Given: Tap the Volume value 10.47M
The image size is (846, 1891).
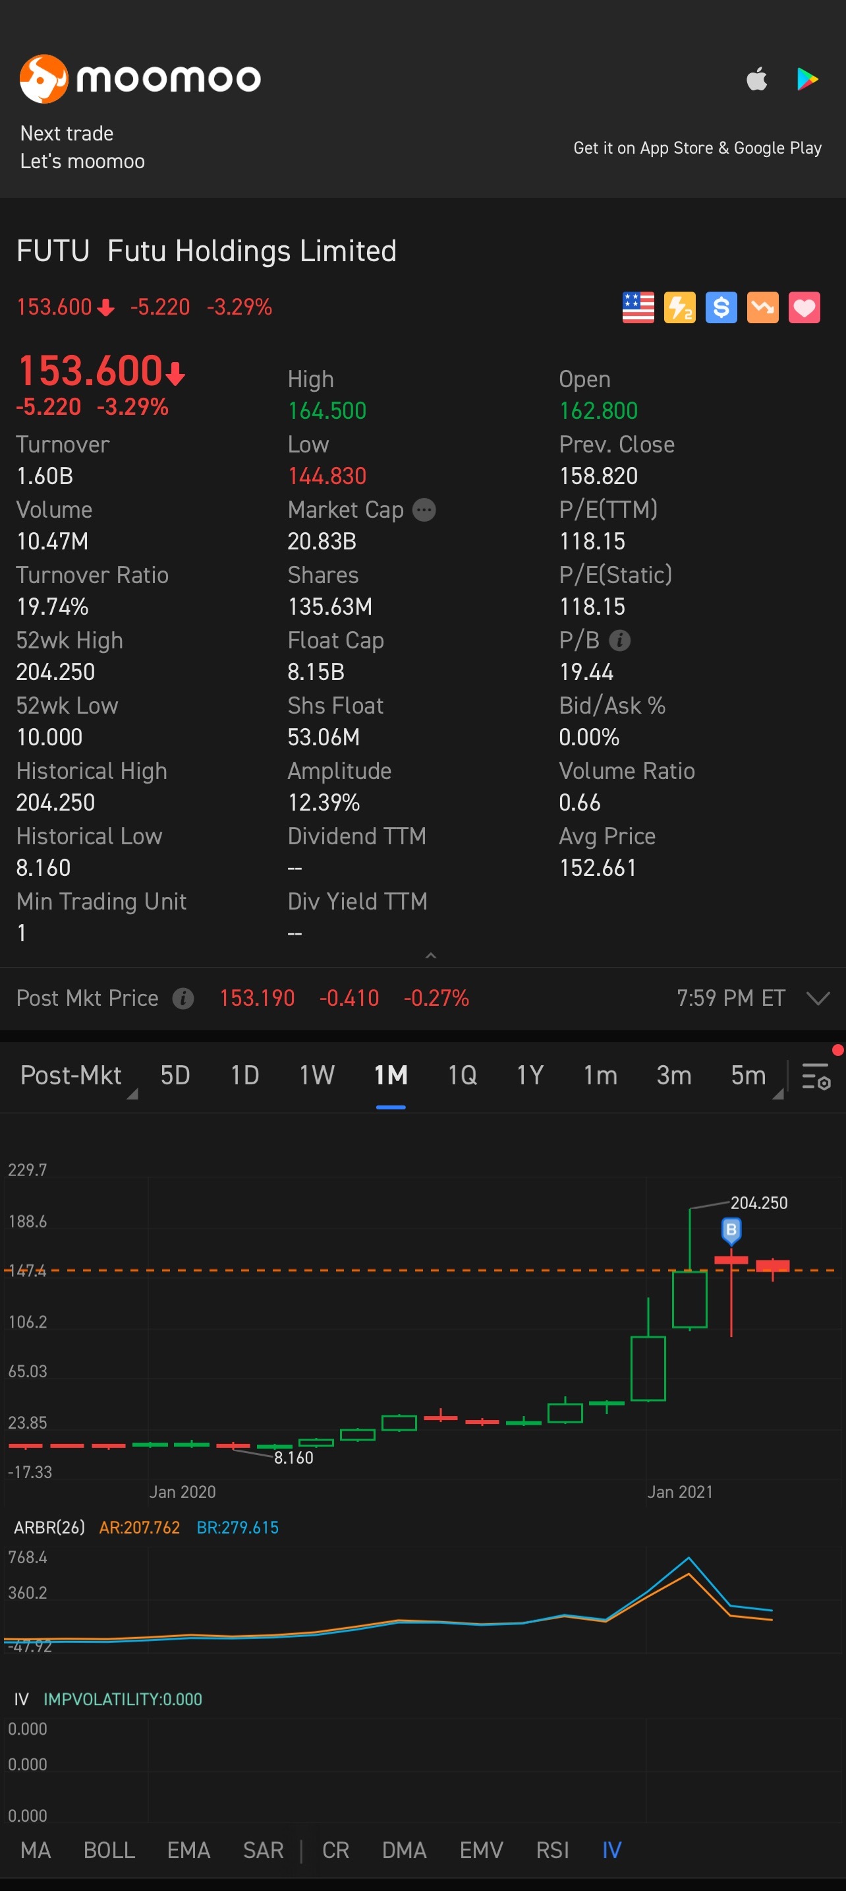Looking at the screenshot, I should tap(52, 541).
